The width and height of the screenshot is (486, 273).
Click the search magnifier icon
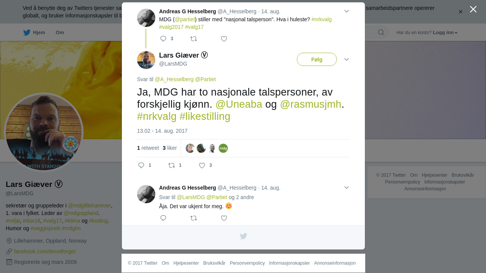[x=381, y=33]
